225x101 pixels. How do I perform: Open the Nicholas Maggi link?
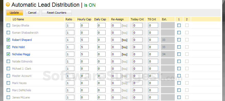[21, 54]
